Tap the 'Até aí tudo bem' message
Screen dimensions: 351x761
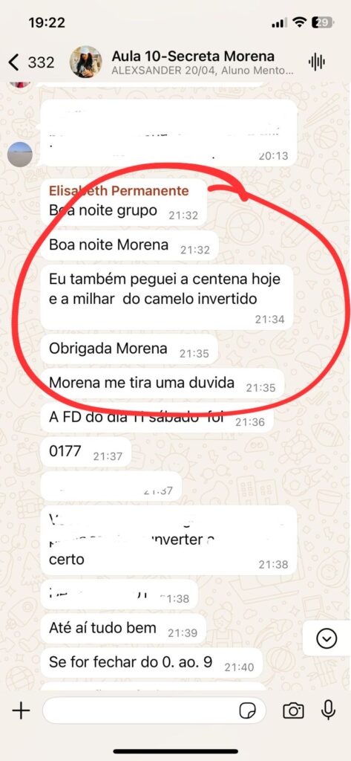pyautogui.click(x=123, y=629)
